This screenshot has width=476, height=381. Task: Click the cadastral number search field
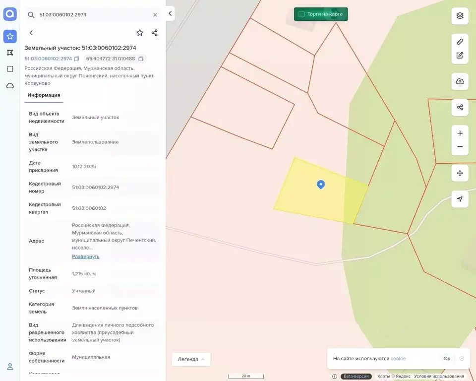coord(93,14)
